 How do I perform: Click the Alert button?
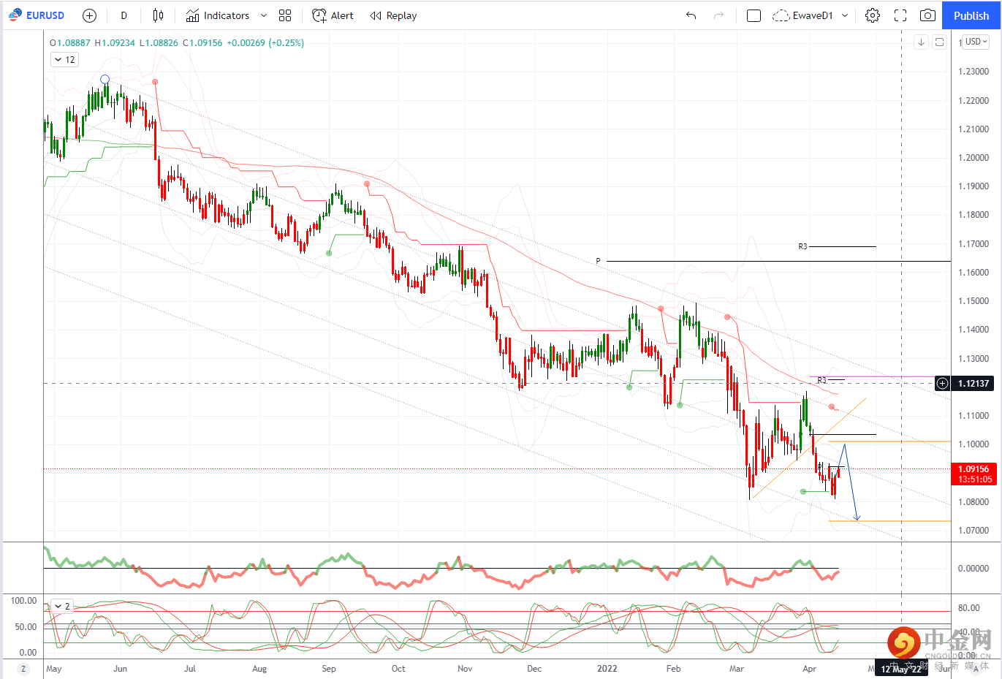[333, 15]
